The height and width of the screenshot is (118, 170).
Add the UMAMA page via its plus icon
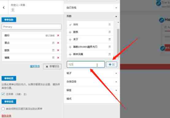70,47
